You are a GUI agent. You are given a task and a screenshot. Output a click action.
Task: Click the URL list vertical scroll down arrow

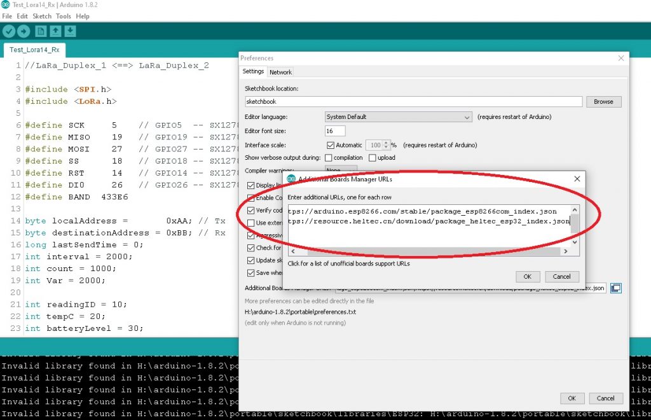pos(575,242)
